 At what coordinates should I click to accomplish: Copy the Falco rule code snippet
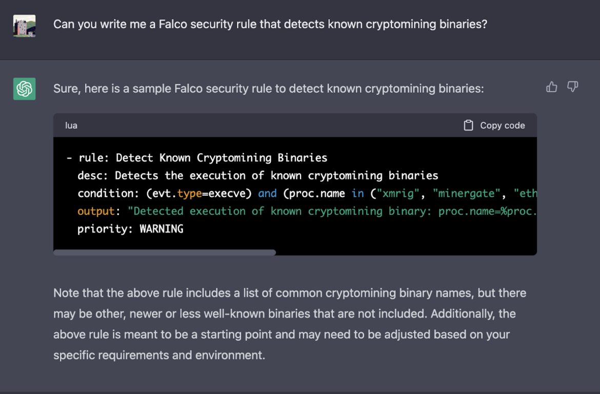pos(494,125)
